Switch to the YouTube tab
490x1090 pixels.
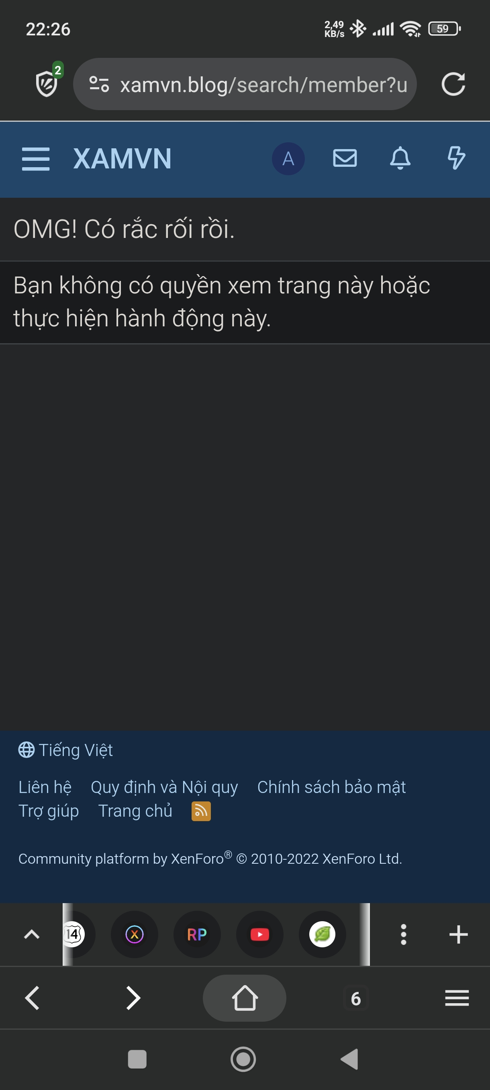coord(259,934)
